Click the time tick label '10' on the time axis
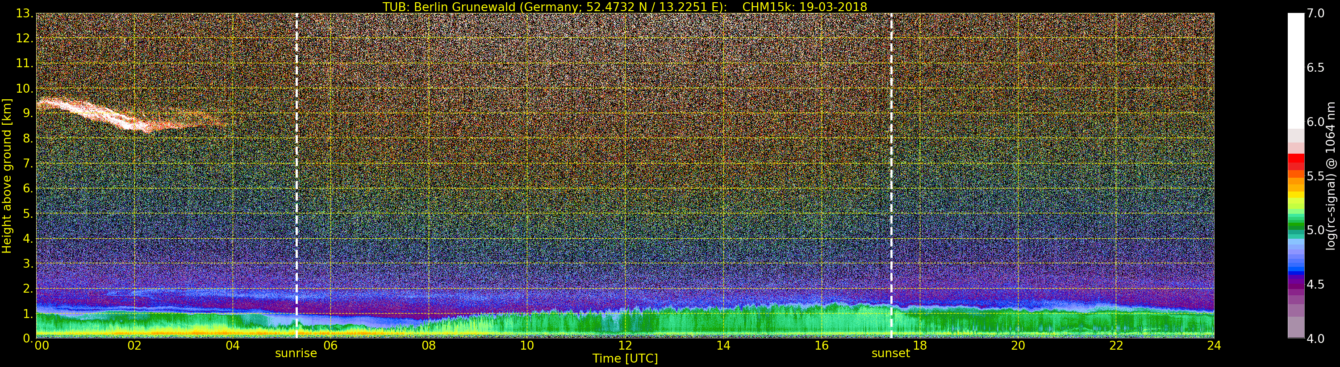 coord(527,345)
